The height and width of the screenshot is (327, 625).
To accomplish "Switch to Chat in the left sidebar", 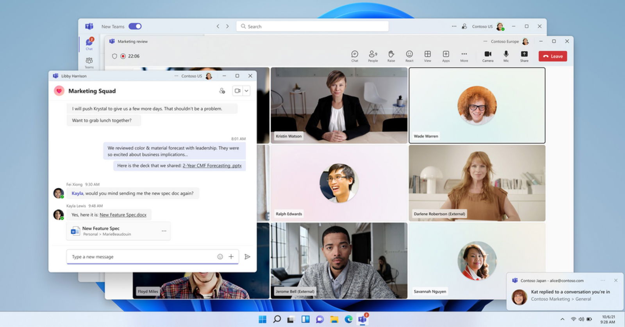I will tap(89, 44).
